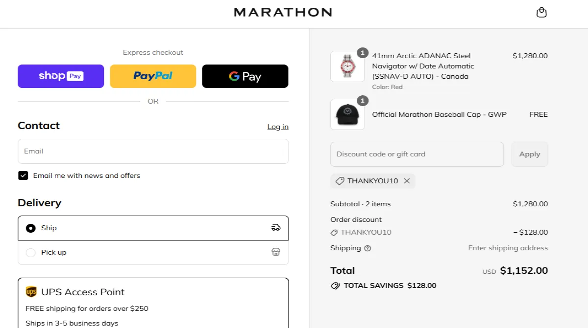This screenshot has width=588, height=328.
Task: Click the discount tag icon beside THANKYOU10 chip
Action: (x=340, y=181)
